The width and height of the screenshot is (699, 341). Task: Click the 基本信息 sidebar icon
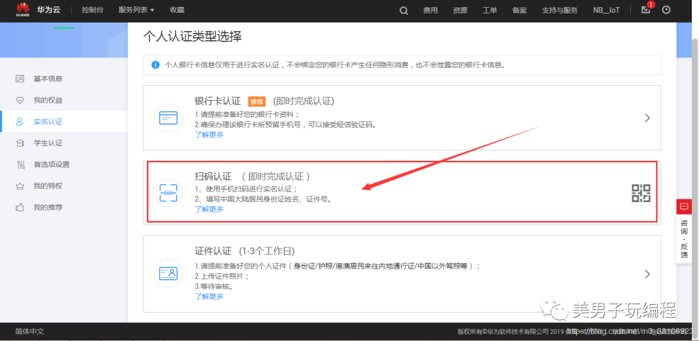point(19,79)
